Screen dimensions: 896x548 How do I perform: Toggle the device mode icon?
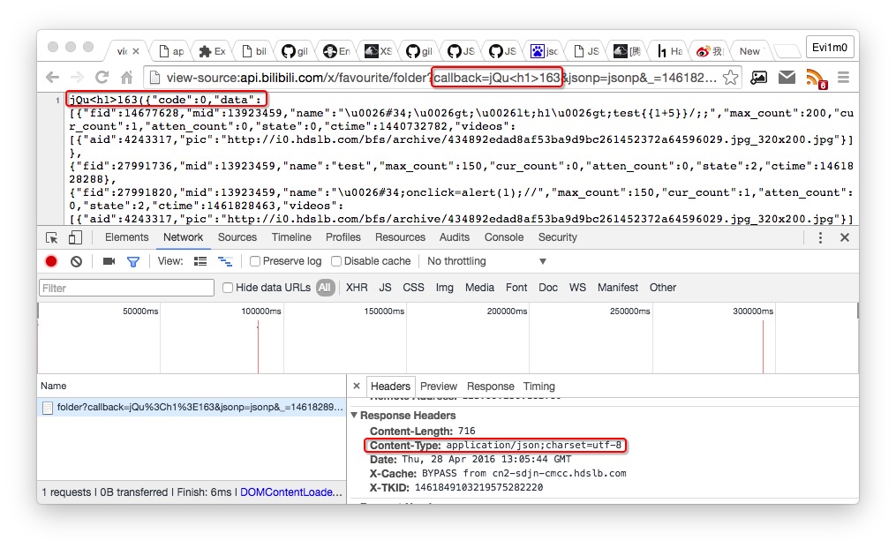tap(75, 237)
